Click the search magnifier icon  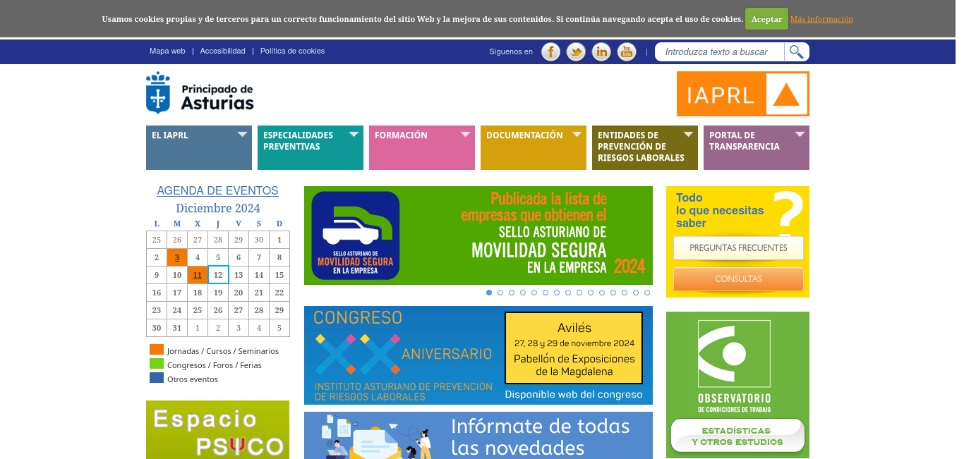tap(797, 51)
